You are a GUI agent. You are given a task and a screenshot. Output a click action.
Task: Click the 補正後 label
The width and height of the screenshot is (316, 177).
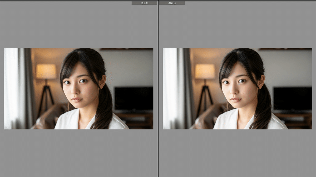coord(172,3)
